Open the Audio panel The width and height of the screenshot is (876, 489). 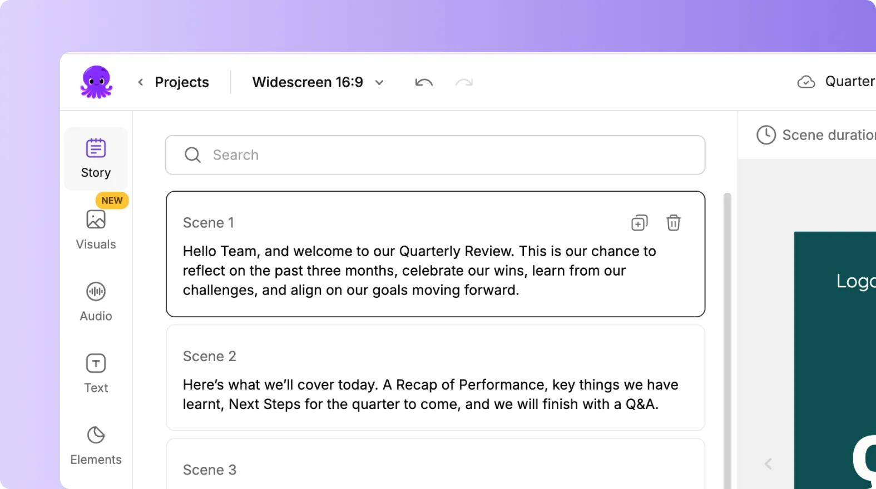[96, 302]
